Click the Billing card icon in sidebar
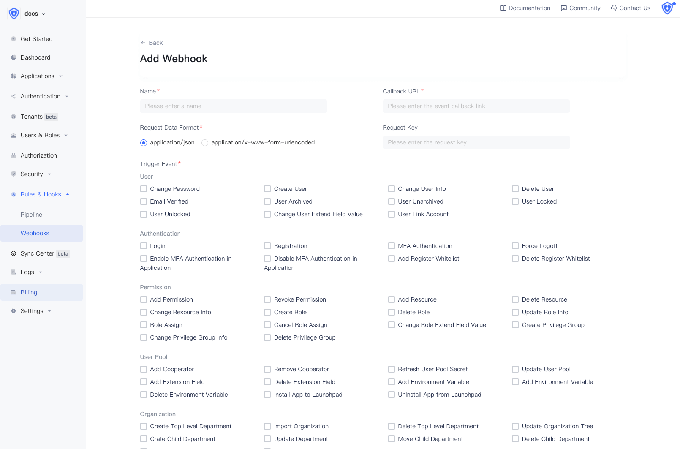This screenshot has height=449, width=680. tap(13, 292)
